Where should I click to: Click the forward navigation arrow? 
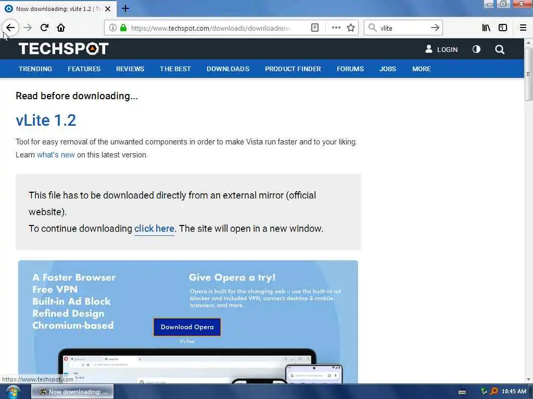(28, 28)
